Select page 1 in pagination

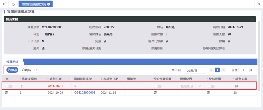coord(217,70)
